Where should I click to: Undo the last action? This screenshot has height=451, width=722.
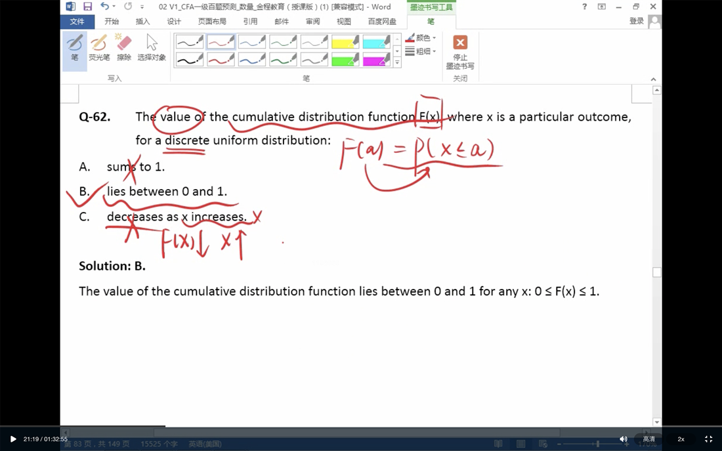(x=105, y=7)
